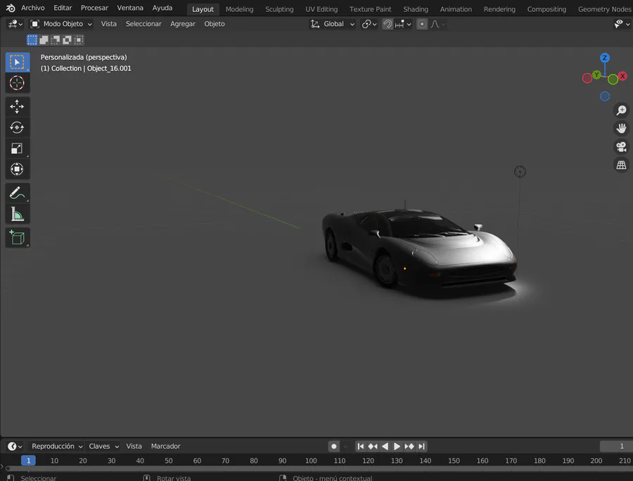This screenshot has height=481, width=633.
Task: Click the Zoom viewport magnifier icon
Action: pos(621,110)
